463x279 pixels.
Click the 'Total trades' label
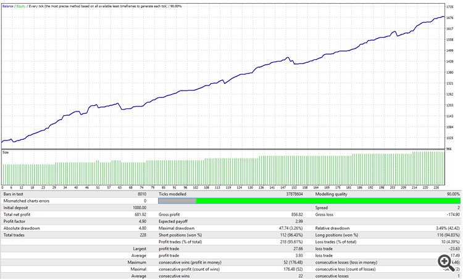[x=14, y=235]
